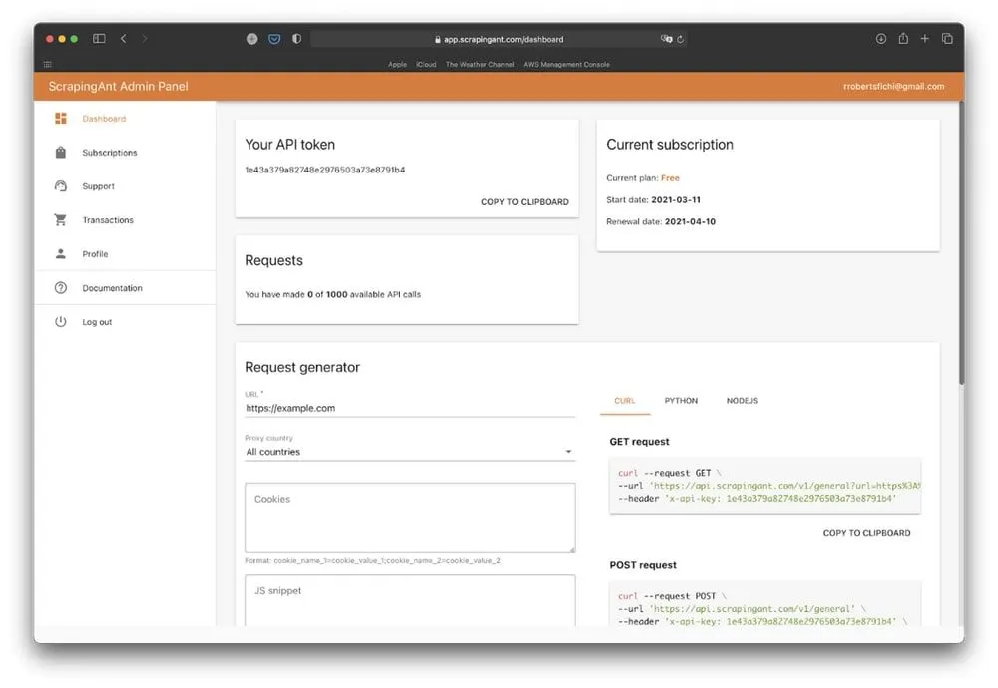Click the round plus icon left of shield

[252, 39]
